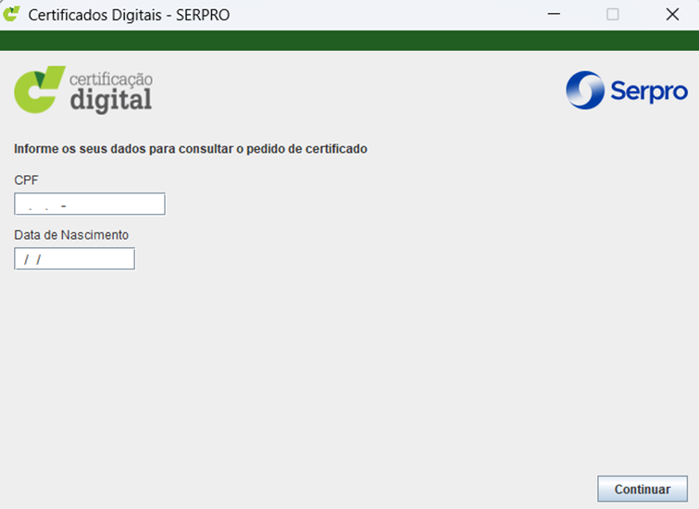
Task: Click the blue Serpro swirl icon
Action: [x=584, y=90]
